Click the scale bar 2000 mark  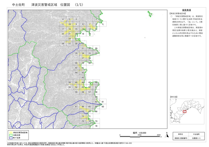[139, 135]
